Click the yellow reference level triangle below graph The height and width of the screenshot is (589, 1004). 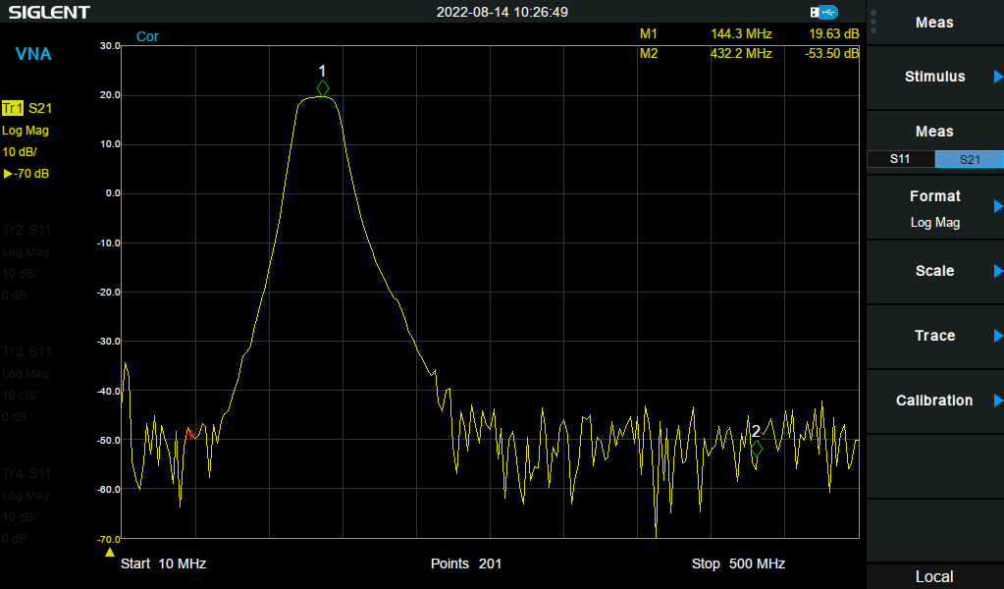pos(110,552)
